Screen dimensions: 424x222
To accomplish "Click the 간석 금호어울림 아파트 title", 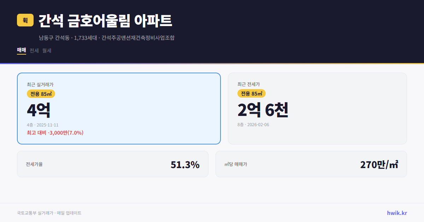I will [105, 21].
